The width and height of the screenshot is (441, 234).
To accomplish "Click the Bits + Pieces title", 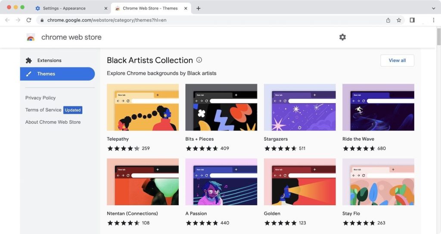I will click(x=199, y=139).
